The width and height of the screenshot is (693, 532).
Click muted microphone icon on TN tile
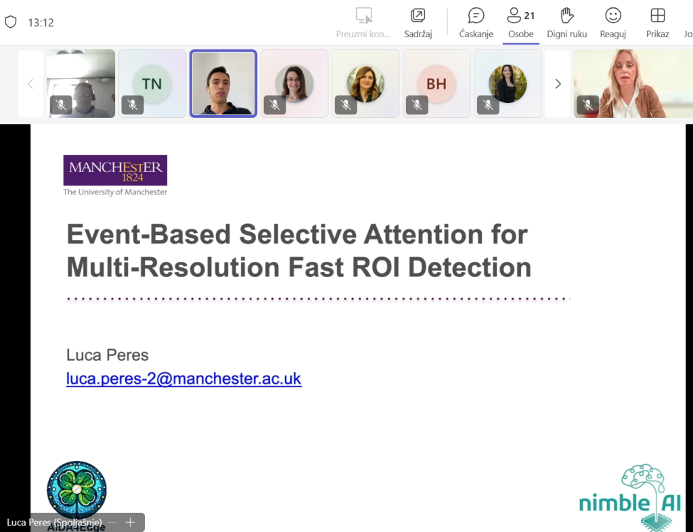click(133, 105)
